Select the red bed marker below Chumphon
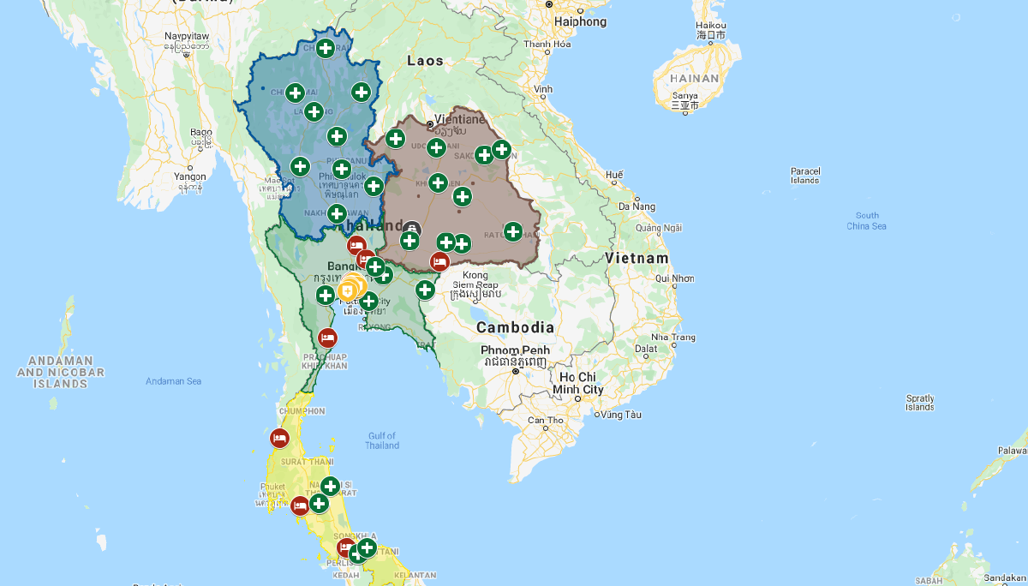Image resolution: width=1028 pixels, height=586 pixels. (279, 439)
